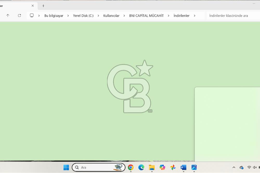The image size is (260, 173).
Task: Close the current Explorer tab
Action: 33,6
